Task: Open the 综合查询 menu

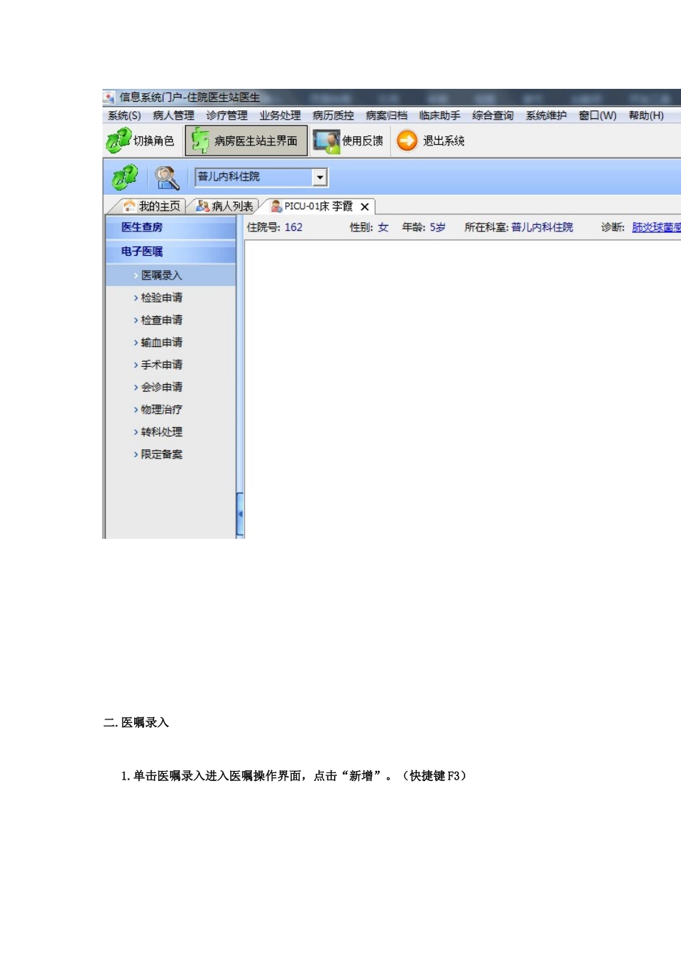Action: click(x=492, y=115)
